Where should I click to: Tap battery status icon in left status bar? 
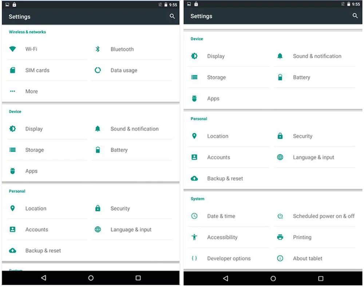(x=166, y=5)
